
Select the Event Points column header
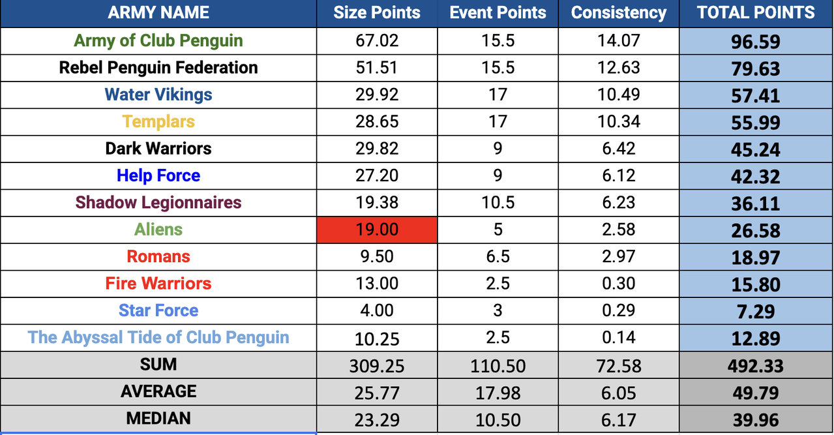coord(498,13)
